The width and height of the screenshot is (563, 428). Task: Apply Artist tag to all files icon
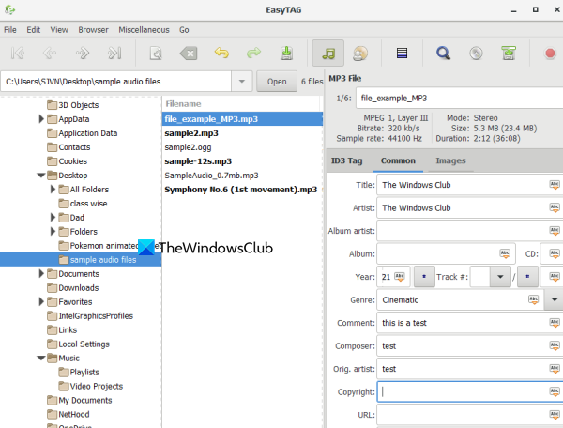tap(555, 207)
